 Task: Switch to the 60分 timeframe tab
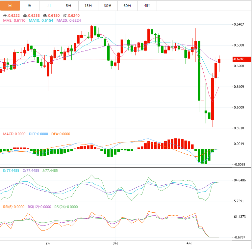click(127, 6)
